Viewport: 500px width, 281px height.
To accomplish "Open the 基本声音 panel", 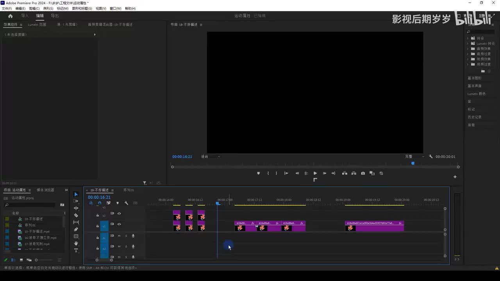I will tap(475, 86).
